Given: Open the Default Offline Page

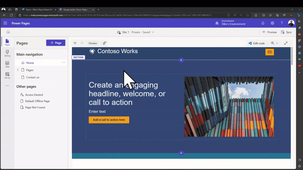Looking at the screenshot, I should point(37,101).
